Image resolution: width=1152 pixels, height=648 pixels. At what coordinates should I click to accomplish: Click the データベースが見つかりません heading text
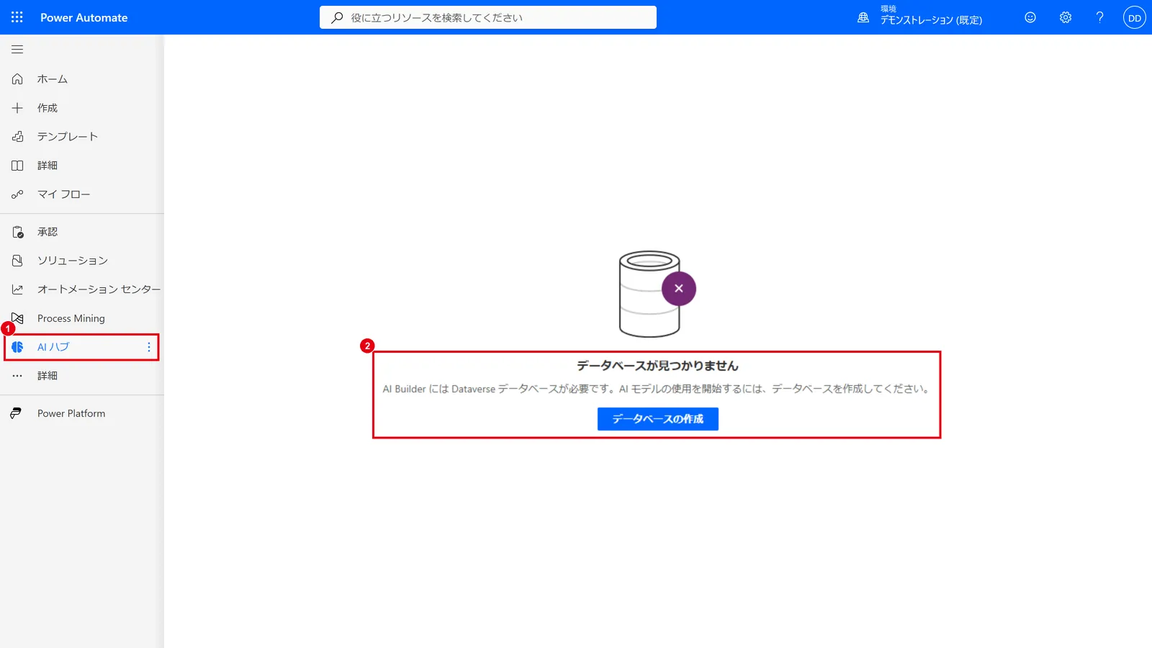tap(657, 366)
